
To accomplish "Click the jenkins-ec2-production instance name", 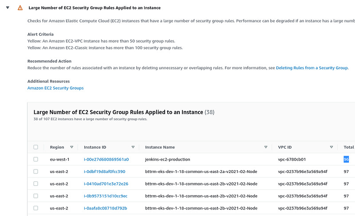I will [x=168, y=159].
